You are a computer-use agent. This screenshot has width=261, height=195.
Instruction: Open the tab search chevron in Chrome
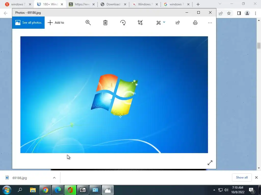coord(220,4)
